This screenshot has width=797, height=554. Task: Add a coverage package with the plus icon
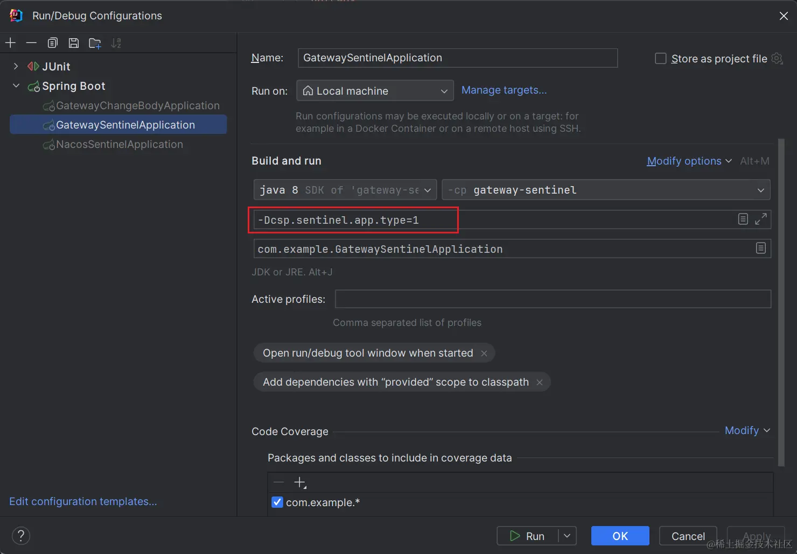point(300,482)
